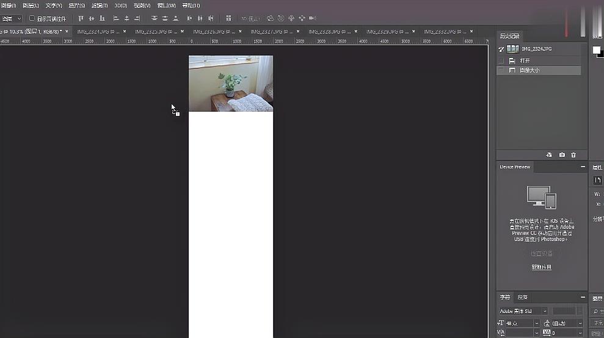This screenshot has height=338, width=604.
Task: Click the font size icon in Character panel
Action: [501, 323]
